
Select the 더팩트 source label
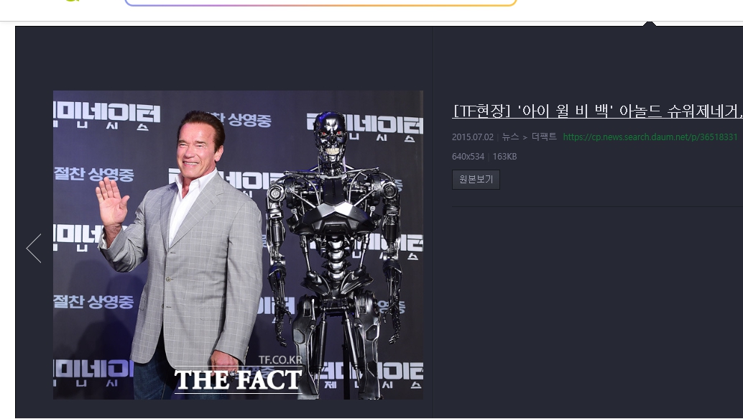click(x=544, y=137)
